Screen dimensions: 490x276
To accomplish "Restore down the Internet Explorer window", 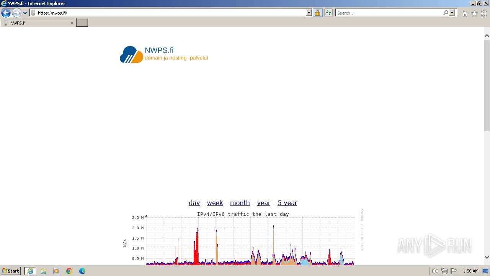I will 479,3.
